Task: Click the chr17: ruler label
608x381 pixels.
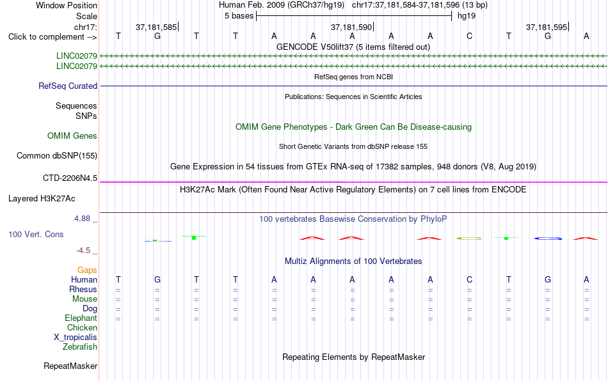Action: [x=85, y=27]
